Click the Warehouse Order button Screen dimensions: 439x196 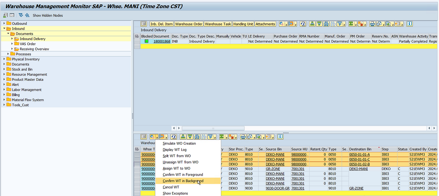click(189, 24)
